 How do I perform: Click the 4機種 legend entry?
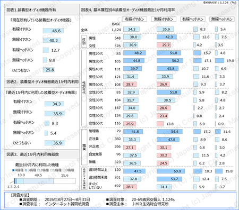click(x=18, y=170)
